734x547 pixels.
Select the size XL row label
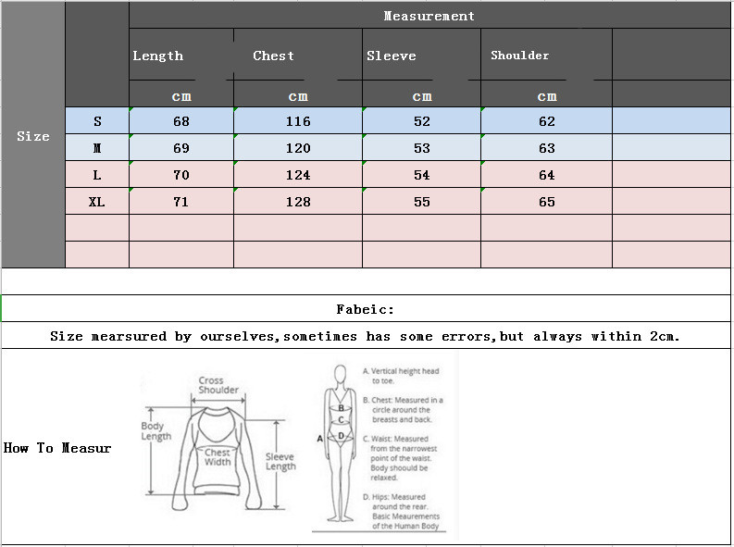pyautogui.click(x=97, y=202)
